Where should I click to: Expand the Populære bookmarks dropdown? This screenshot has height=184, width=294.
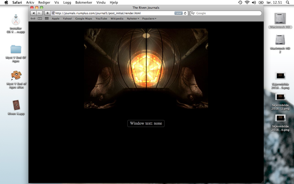click(149, 19)
